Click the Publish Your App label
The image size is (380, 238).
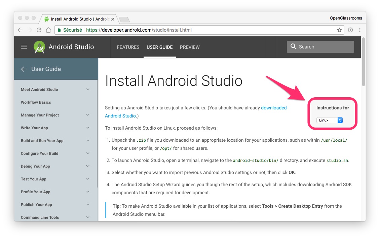point(36,205)
